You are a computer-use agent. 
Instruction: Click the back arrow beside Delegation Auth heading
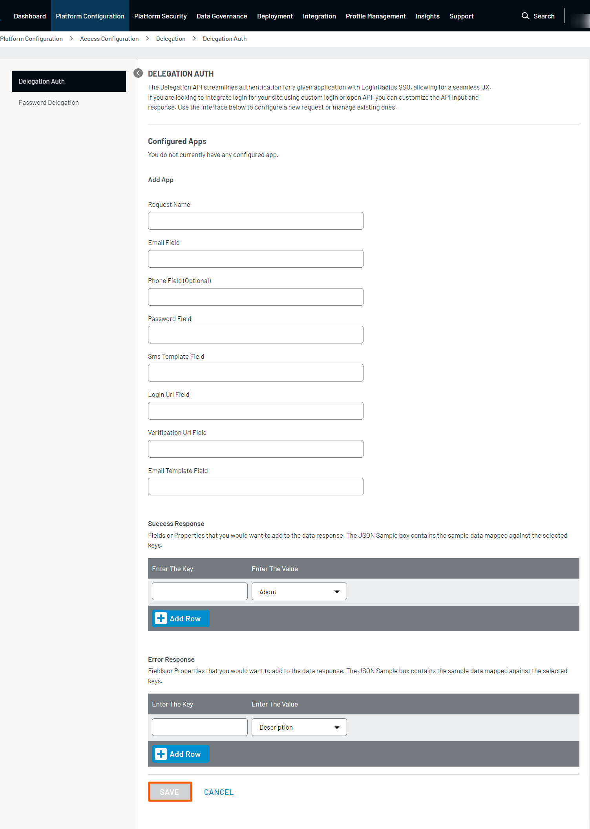pyautogui.click(x=138, y=73)
